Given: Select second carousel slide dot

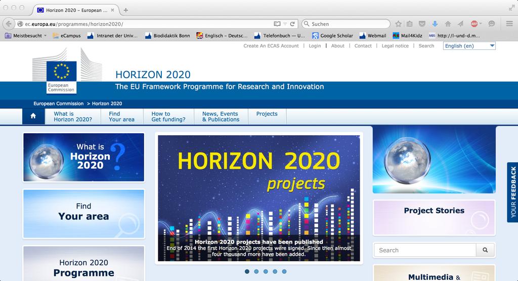Looking at the screenshot, I should tap(256, 271).
